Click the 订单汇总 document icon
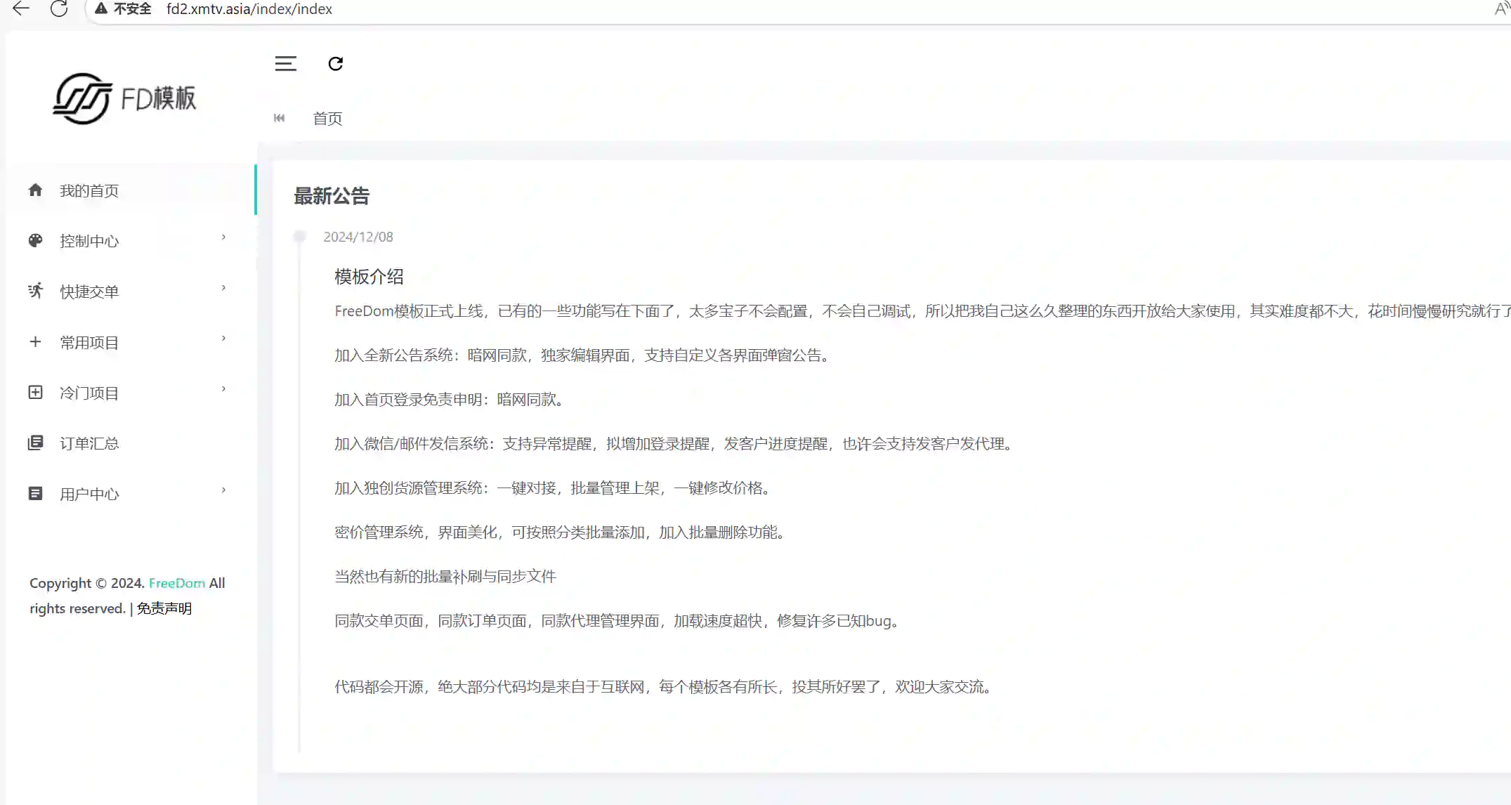The height and width of the screenshot is (805, 1511). click(x=35, y=443)
